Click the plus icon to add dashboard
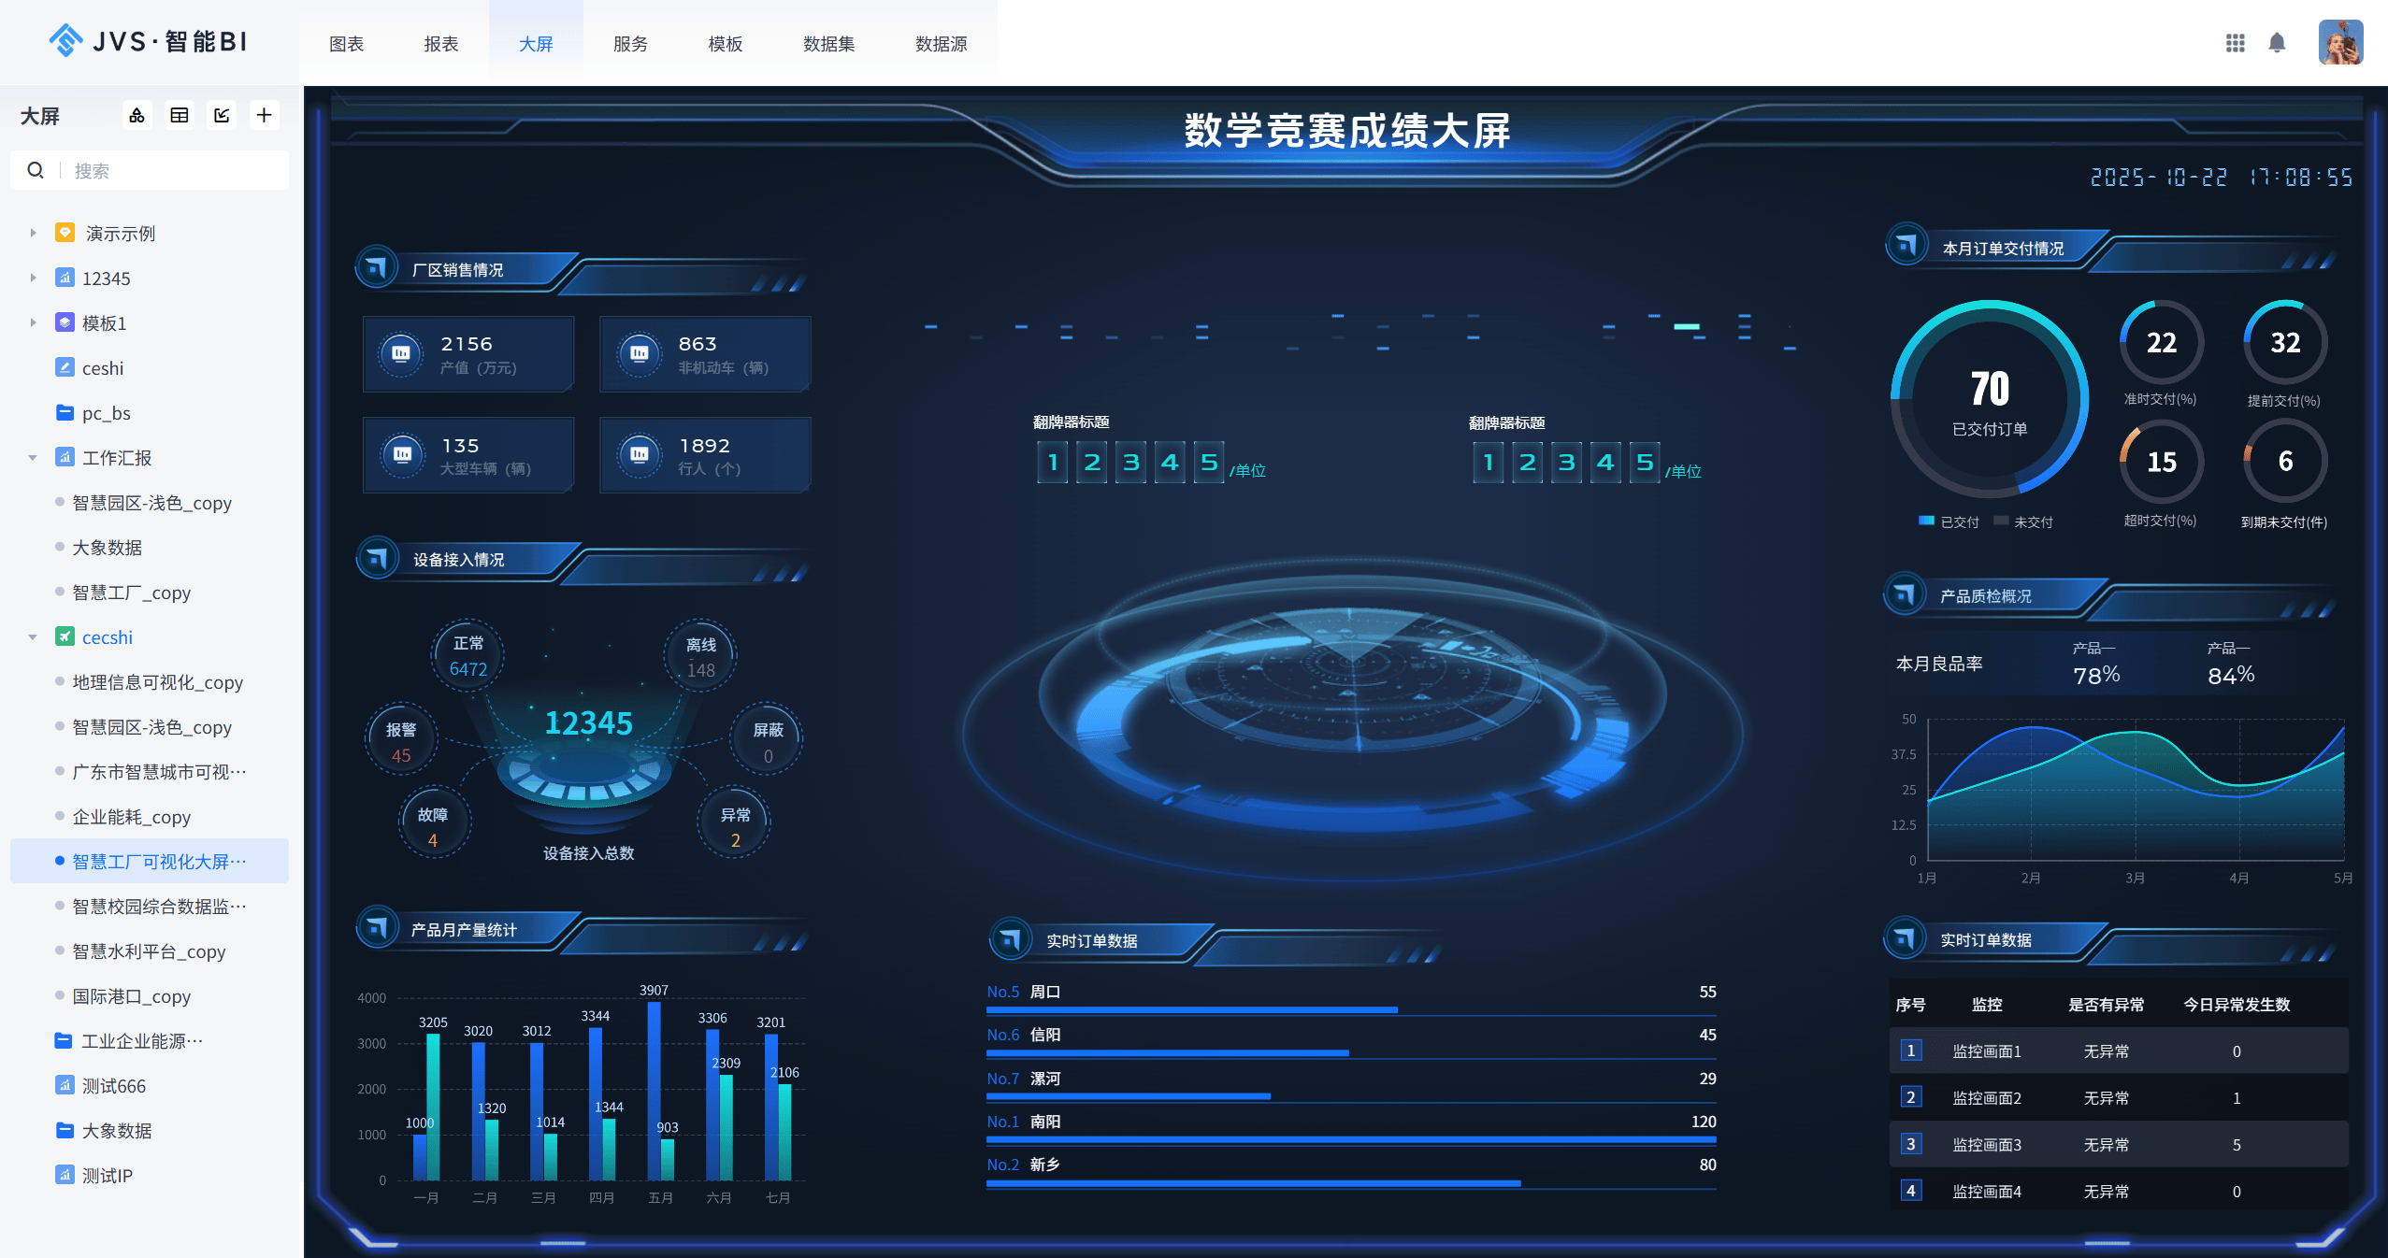 (265, 115)
